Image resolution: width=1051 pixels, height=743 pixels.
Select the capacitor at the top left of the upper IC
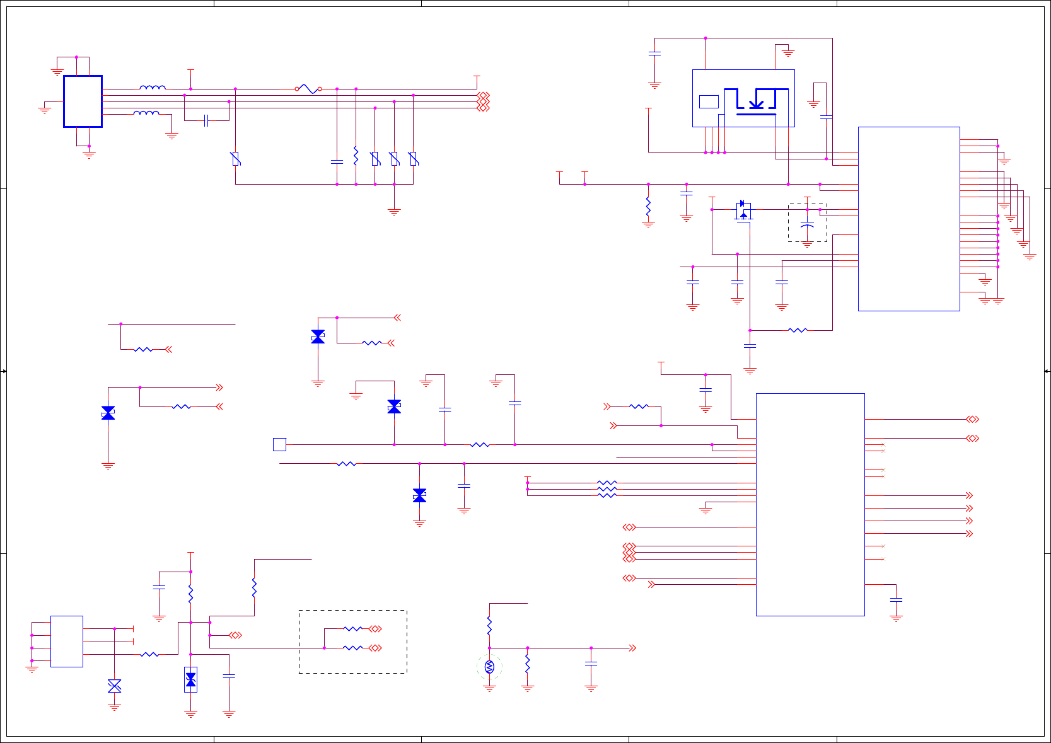click(x=654, y=54)
